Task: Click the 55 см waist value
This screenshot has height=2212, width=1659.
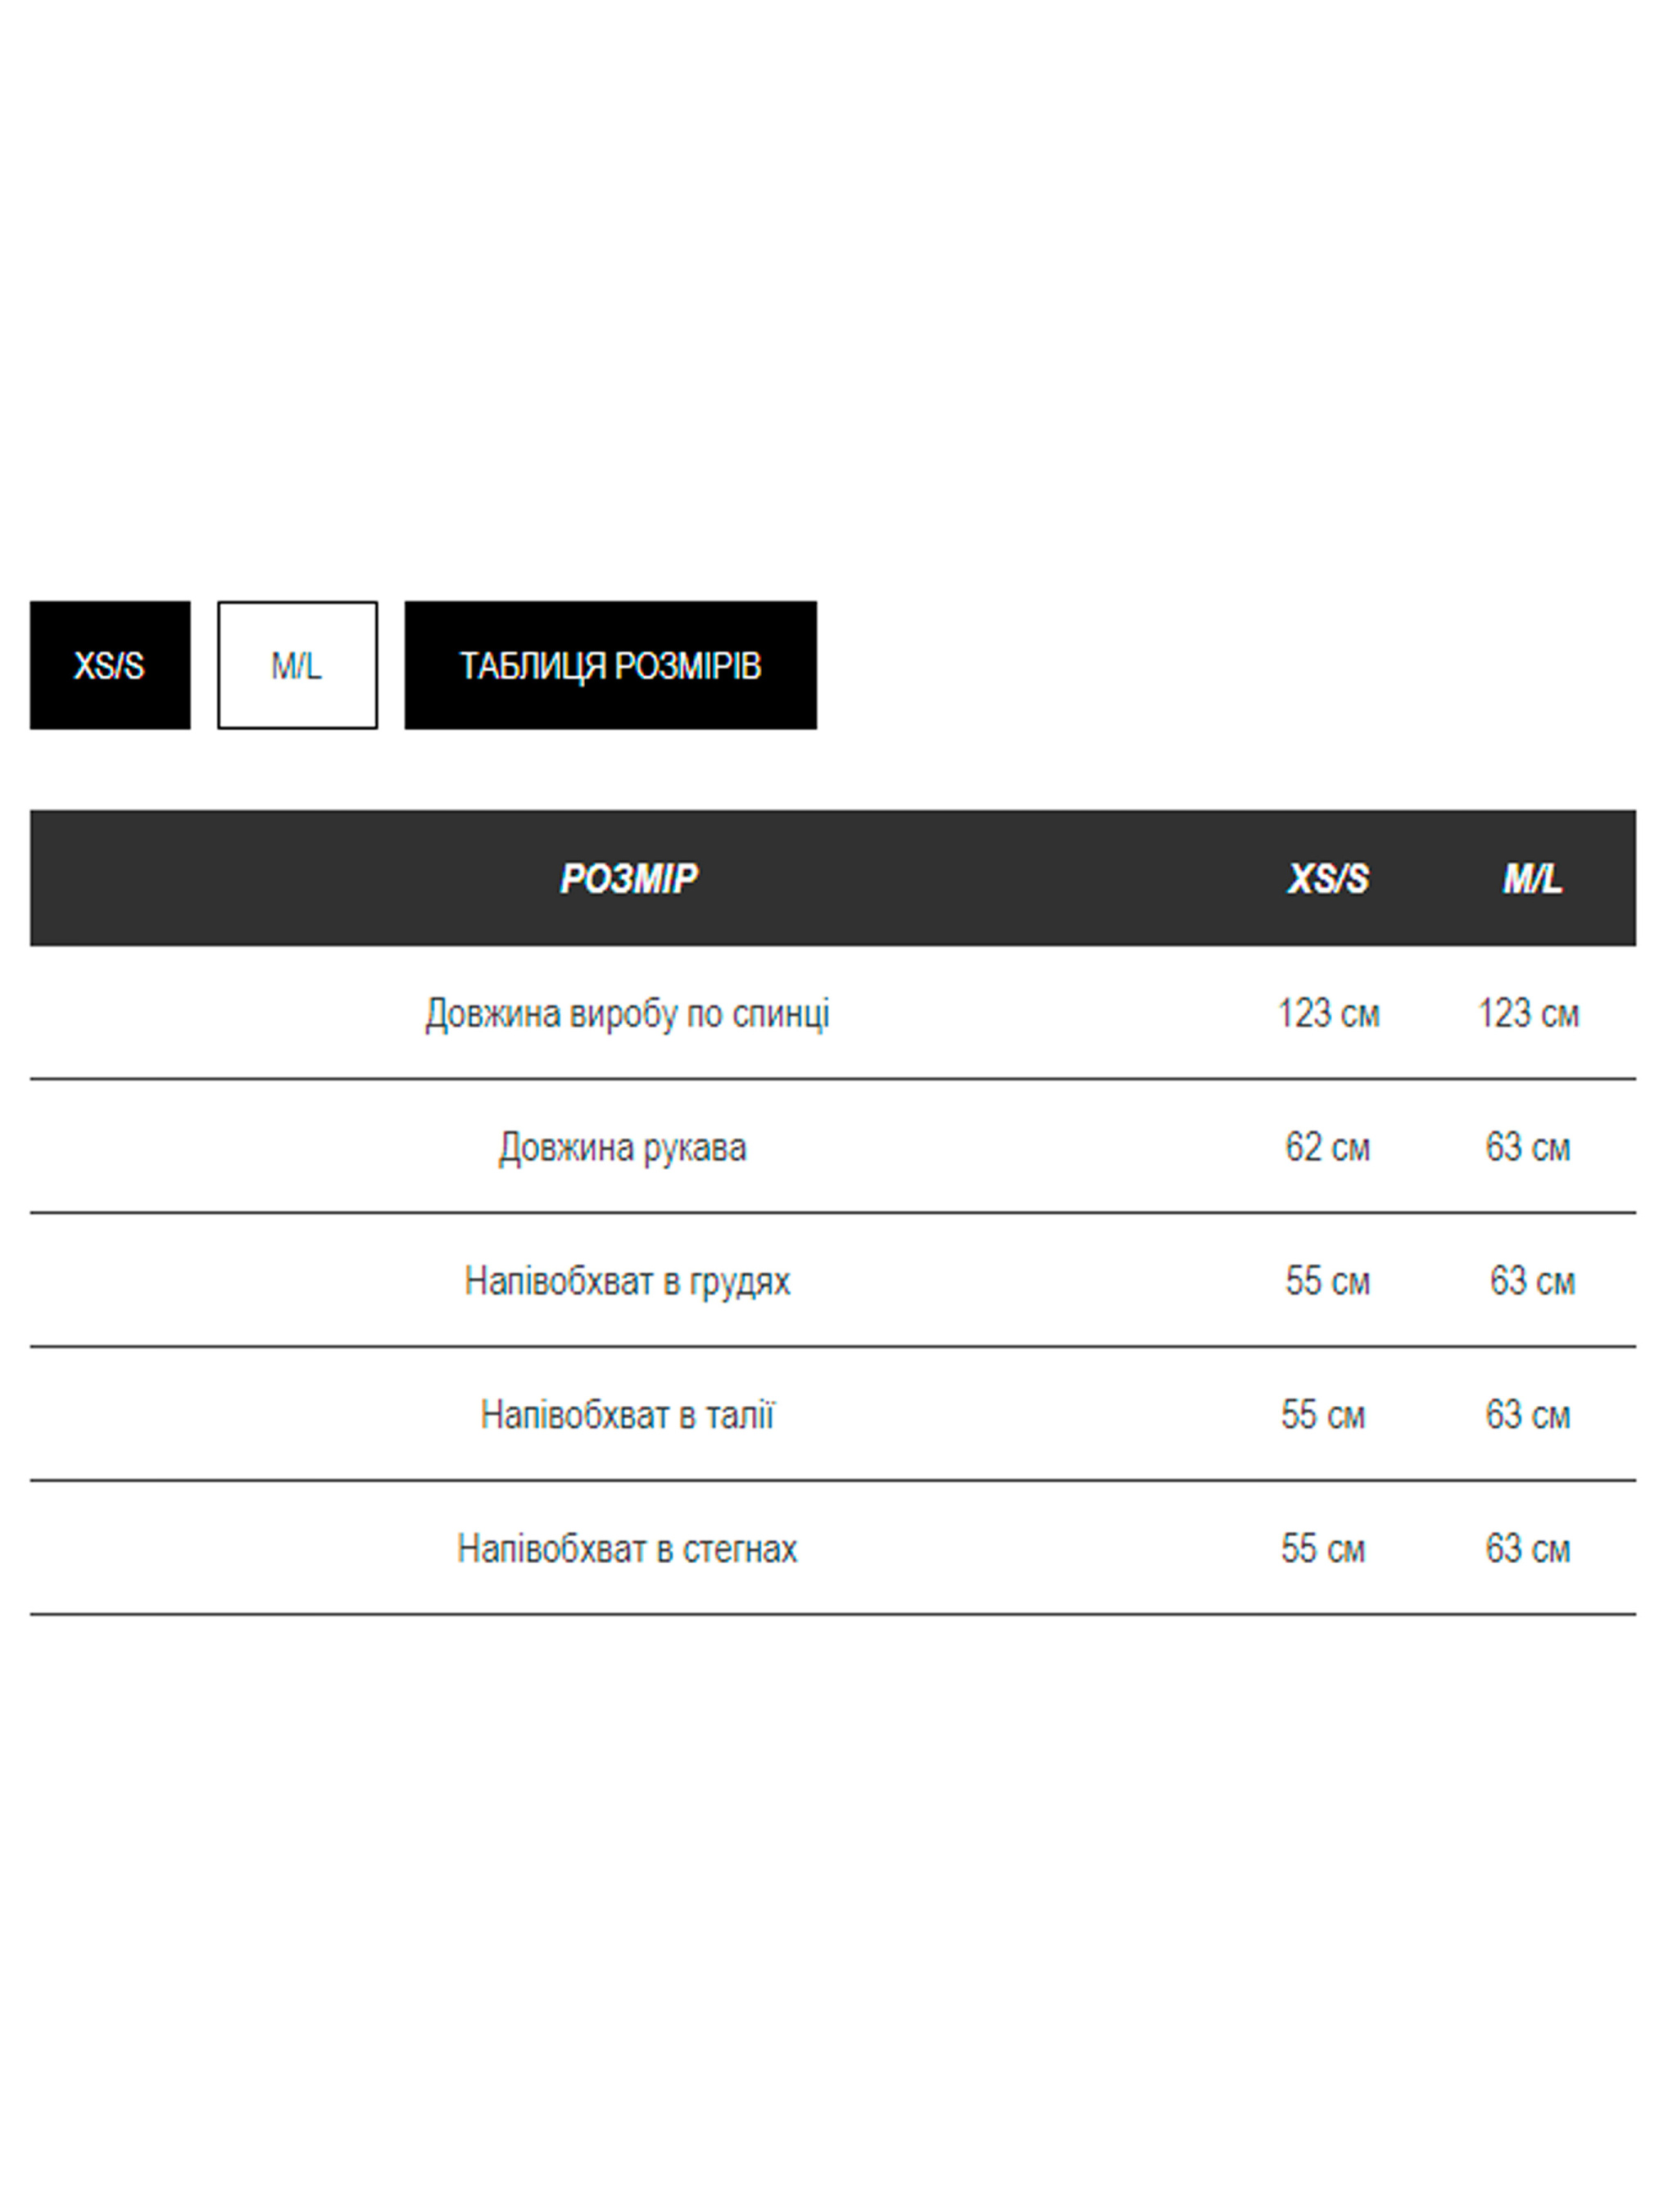Action: click(1323, 1415)
